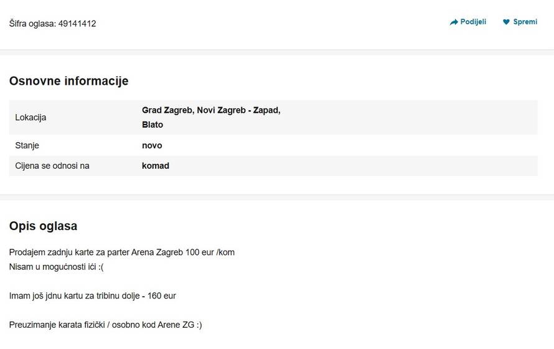Screen dimensions: 554x349
Task: Click the Spremi save link
Action: [525, 22]
